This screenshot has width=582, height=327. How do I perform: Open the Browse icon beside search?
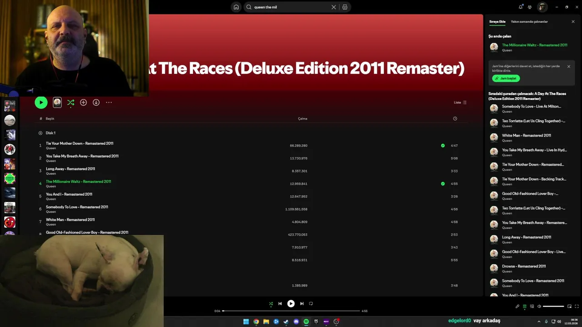tap(345, 7)
